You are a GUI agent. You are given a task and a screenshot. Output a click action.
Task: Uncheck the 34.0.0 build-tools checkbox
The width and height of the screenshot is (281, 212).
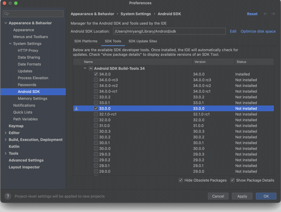tap(96, 74)
